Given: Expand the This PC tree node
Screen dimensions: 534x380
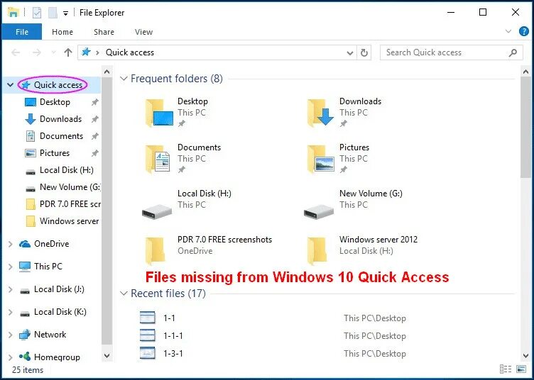Looking at the screenshot, I should (10, 267).
